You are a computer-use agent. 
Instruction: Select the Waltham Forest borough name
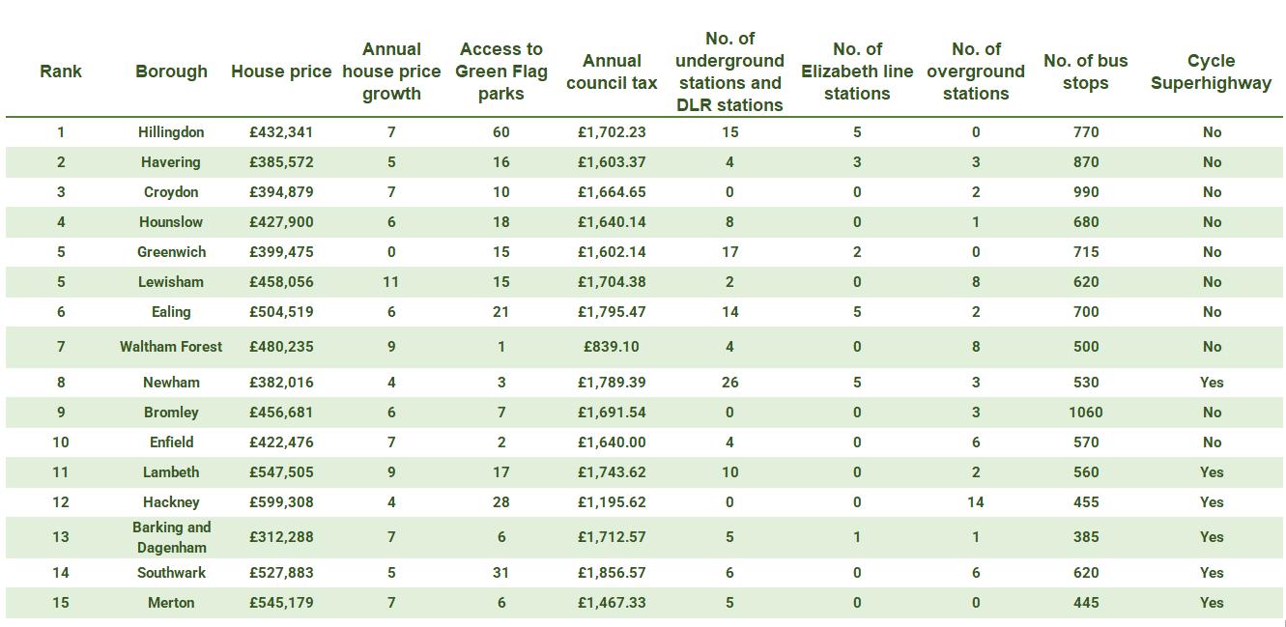tap(171, 347)
